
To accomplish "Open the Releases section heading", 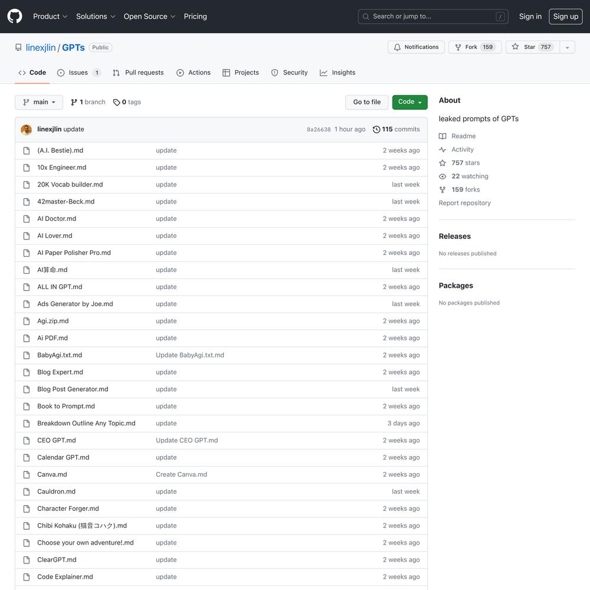I will [454, 237].
